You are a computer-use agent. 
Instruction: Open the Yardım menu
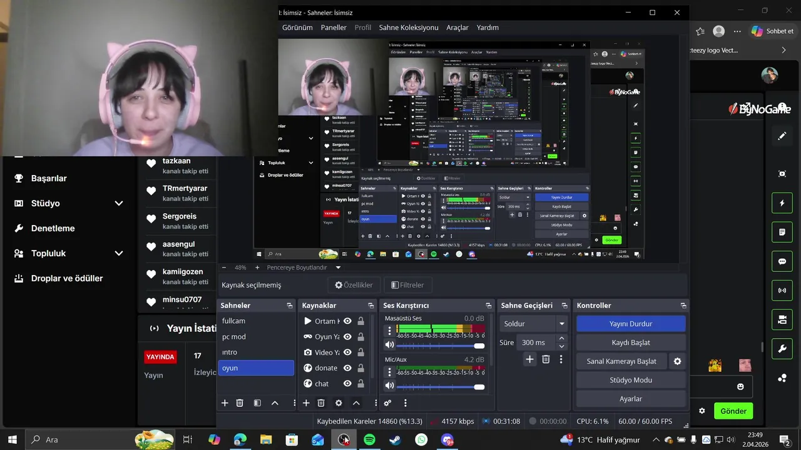click(487, 27)
